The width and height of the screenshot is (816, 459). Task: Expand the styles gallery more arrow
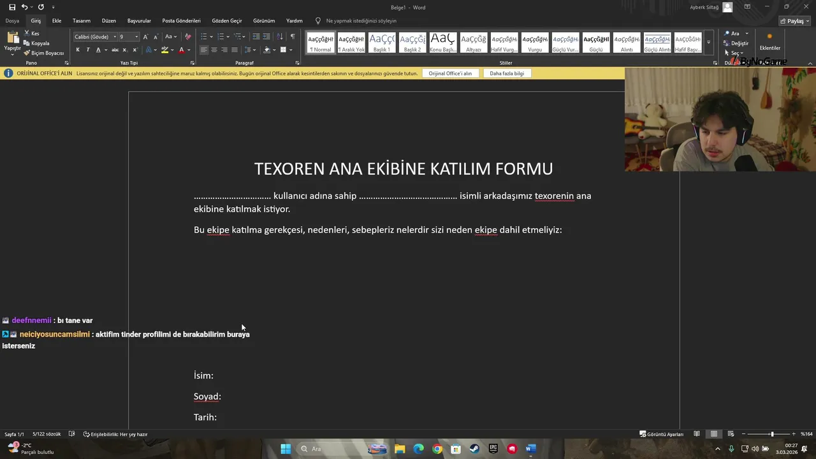pos(708,43)
